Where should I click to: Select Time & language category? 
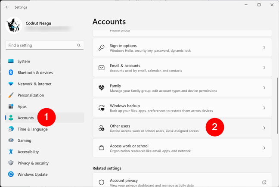click(x=45, y=129)
